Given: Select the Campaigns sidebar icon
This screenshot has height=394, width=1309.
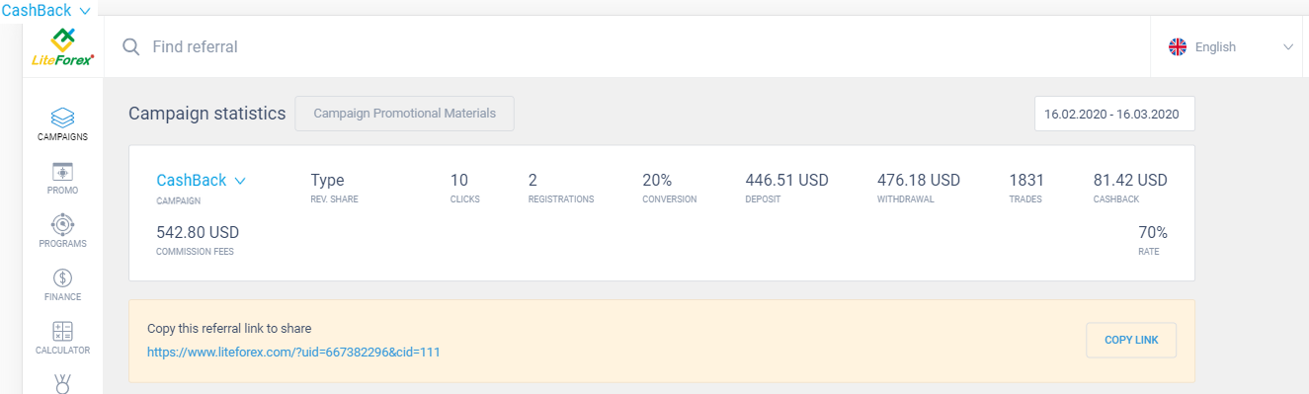Looking at the screenshot, I should click(x=63, y=118).
